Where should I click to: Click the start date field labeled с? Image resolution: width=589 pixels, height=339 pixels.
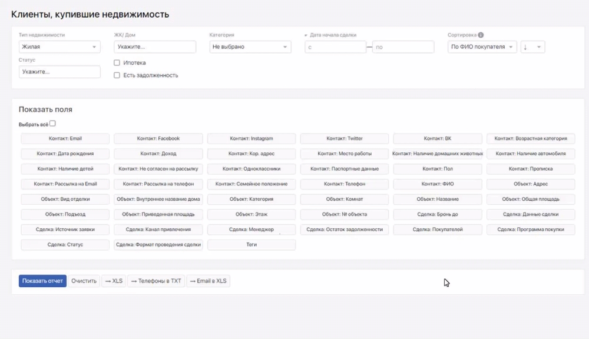pyautogui.click(x=335, y=47)
